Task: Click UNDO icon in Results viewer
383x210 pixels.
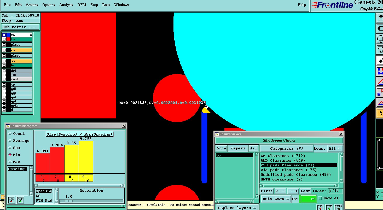Action: pos(338,207)
